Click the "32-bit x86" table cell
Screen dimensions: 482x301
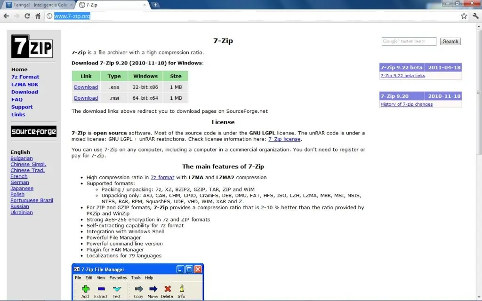pos(145,87)
